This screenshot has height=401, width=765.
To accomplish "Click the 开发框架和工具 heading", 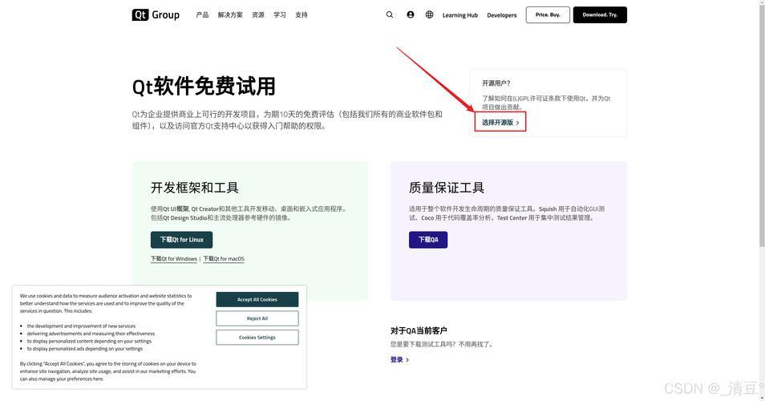I will pyautogui.click(x=194, y=188).
